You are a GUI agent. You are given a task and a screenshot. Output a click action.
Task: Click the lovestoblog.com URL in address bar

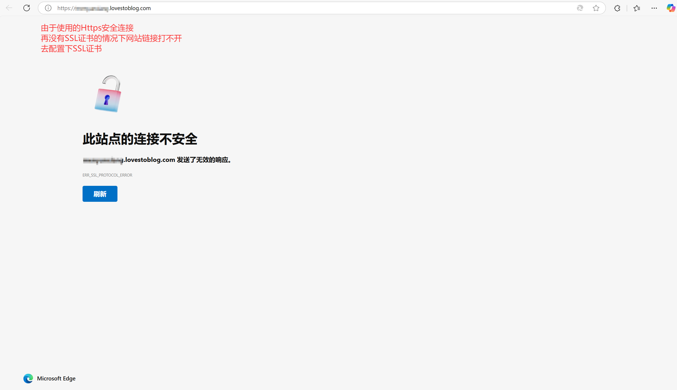130,8
